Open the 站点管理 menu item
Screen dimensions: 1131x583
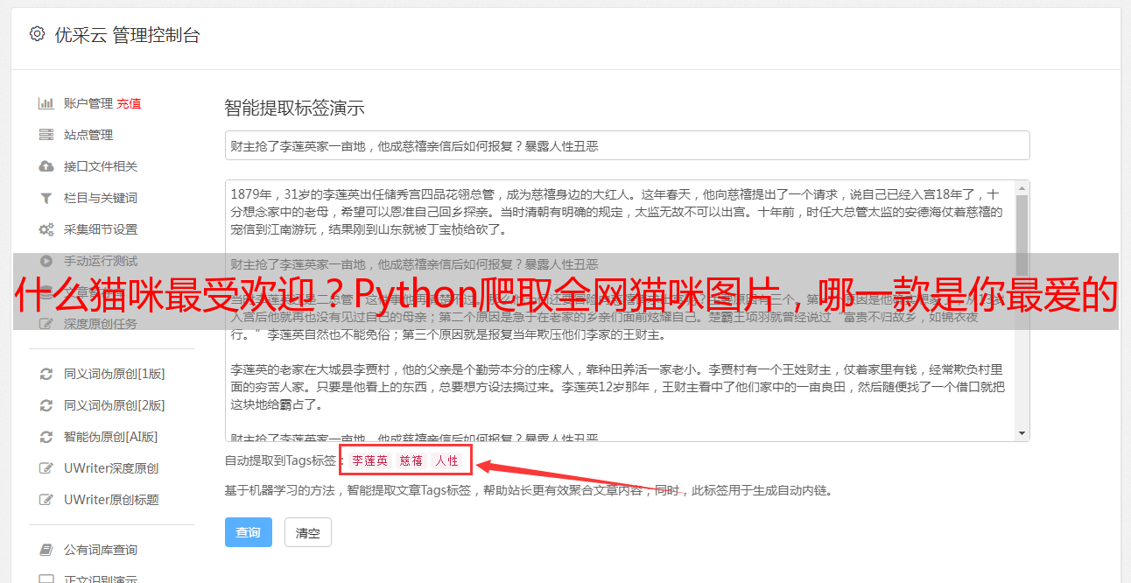click(88, 135)
